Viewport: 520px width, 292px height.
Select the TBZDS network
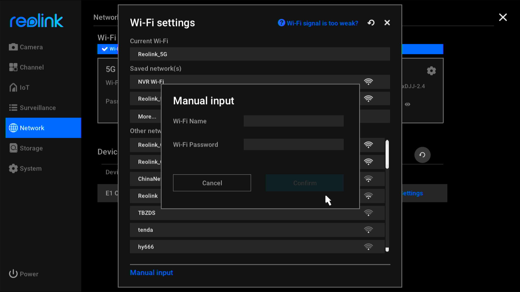257,213
